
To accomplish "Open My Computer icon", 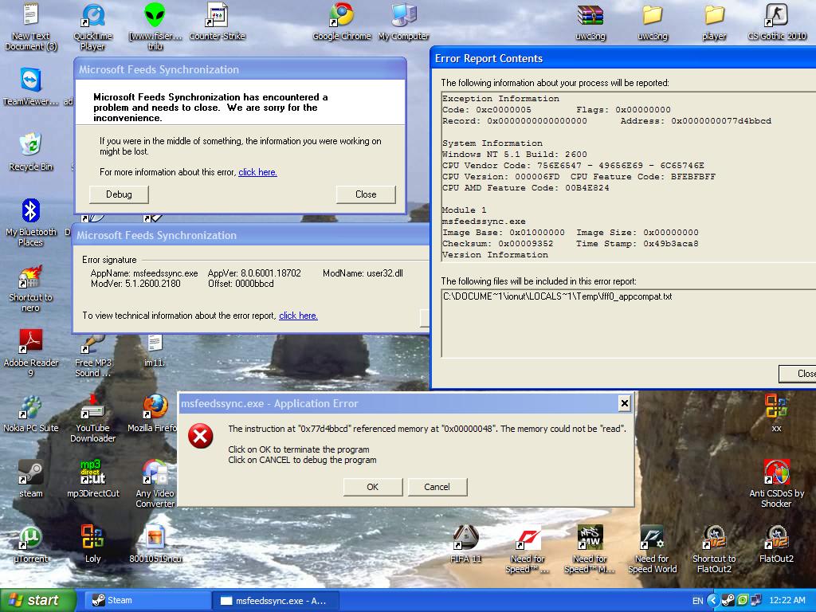I will point(404,22).
